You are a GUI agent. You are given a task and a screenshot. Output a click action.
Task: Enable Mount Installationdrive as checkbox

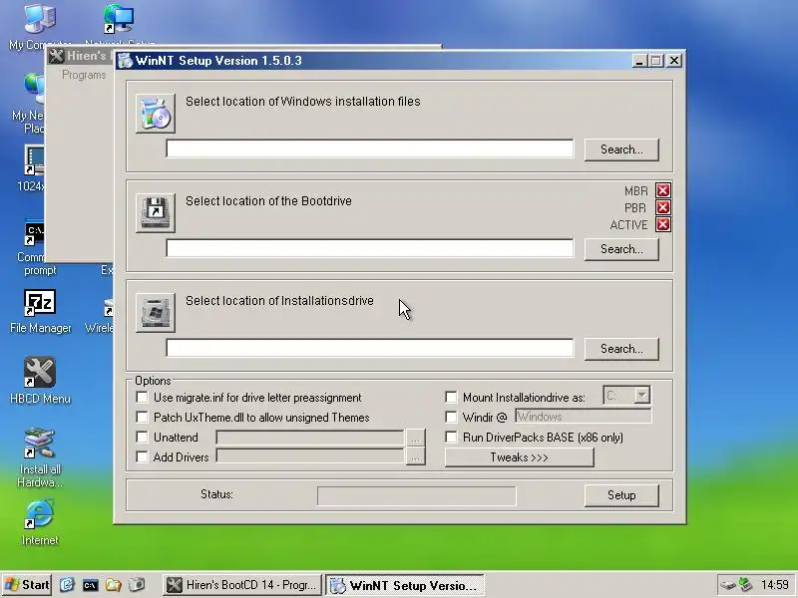coord(451,397)
